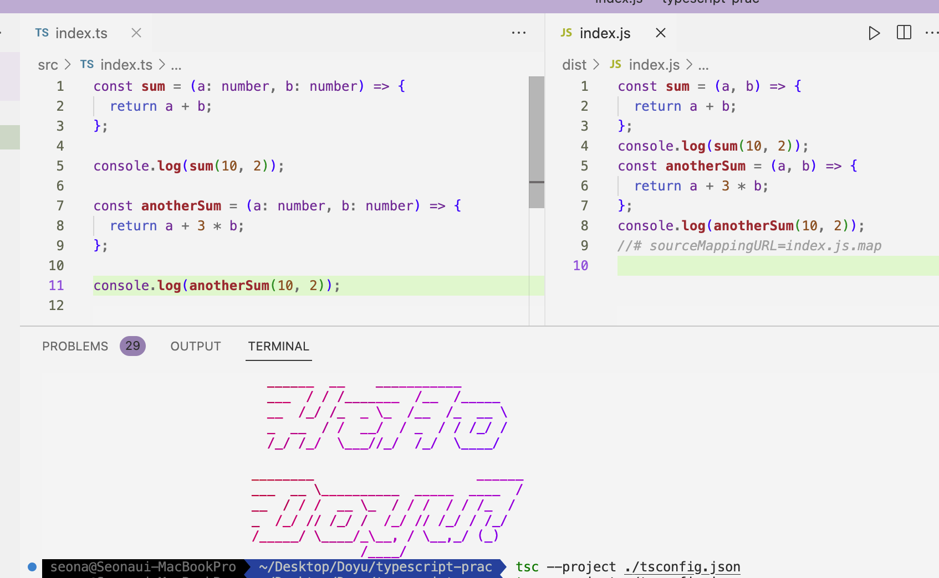Screen dimensions: 939x578
Task: Click the tsconfig.json path in terminal
Action: (682, 567)
